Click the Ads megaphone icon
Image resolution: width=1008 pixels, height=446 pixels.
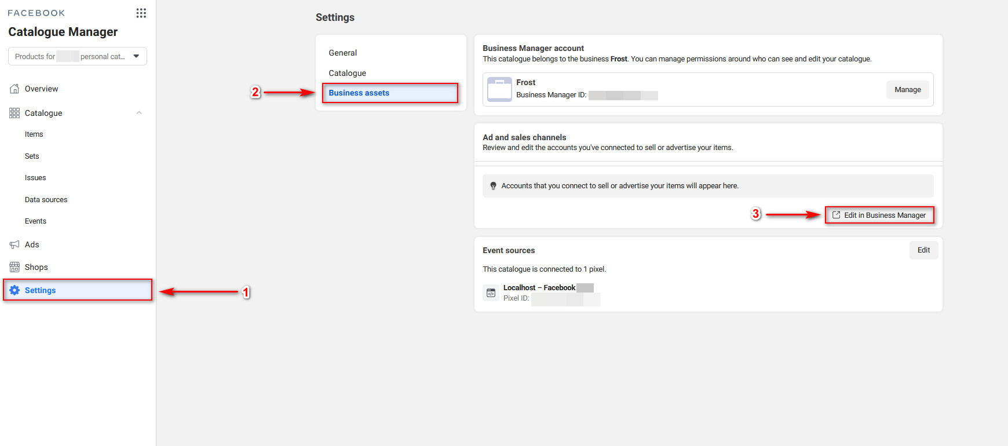click(x=14, y=244)
